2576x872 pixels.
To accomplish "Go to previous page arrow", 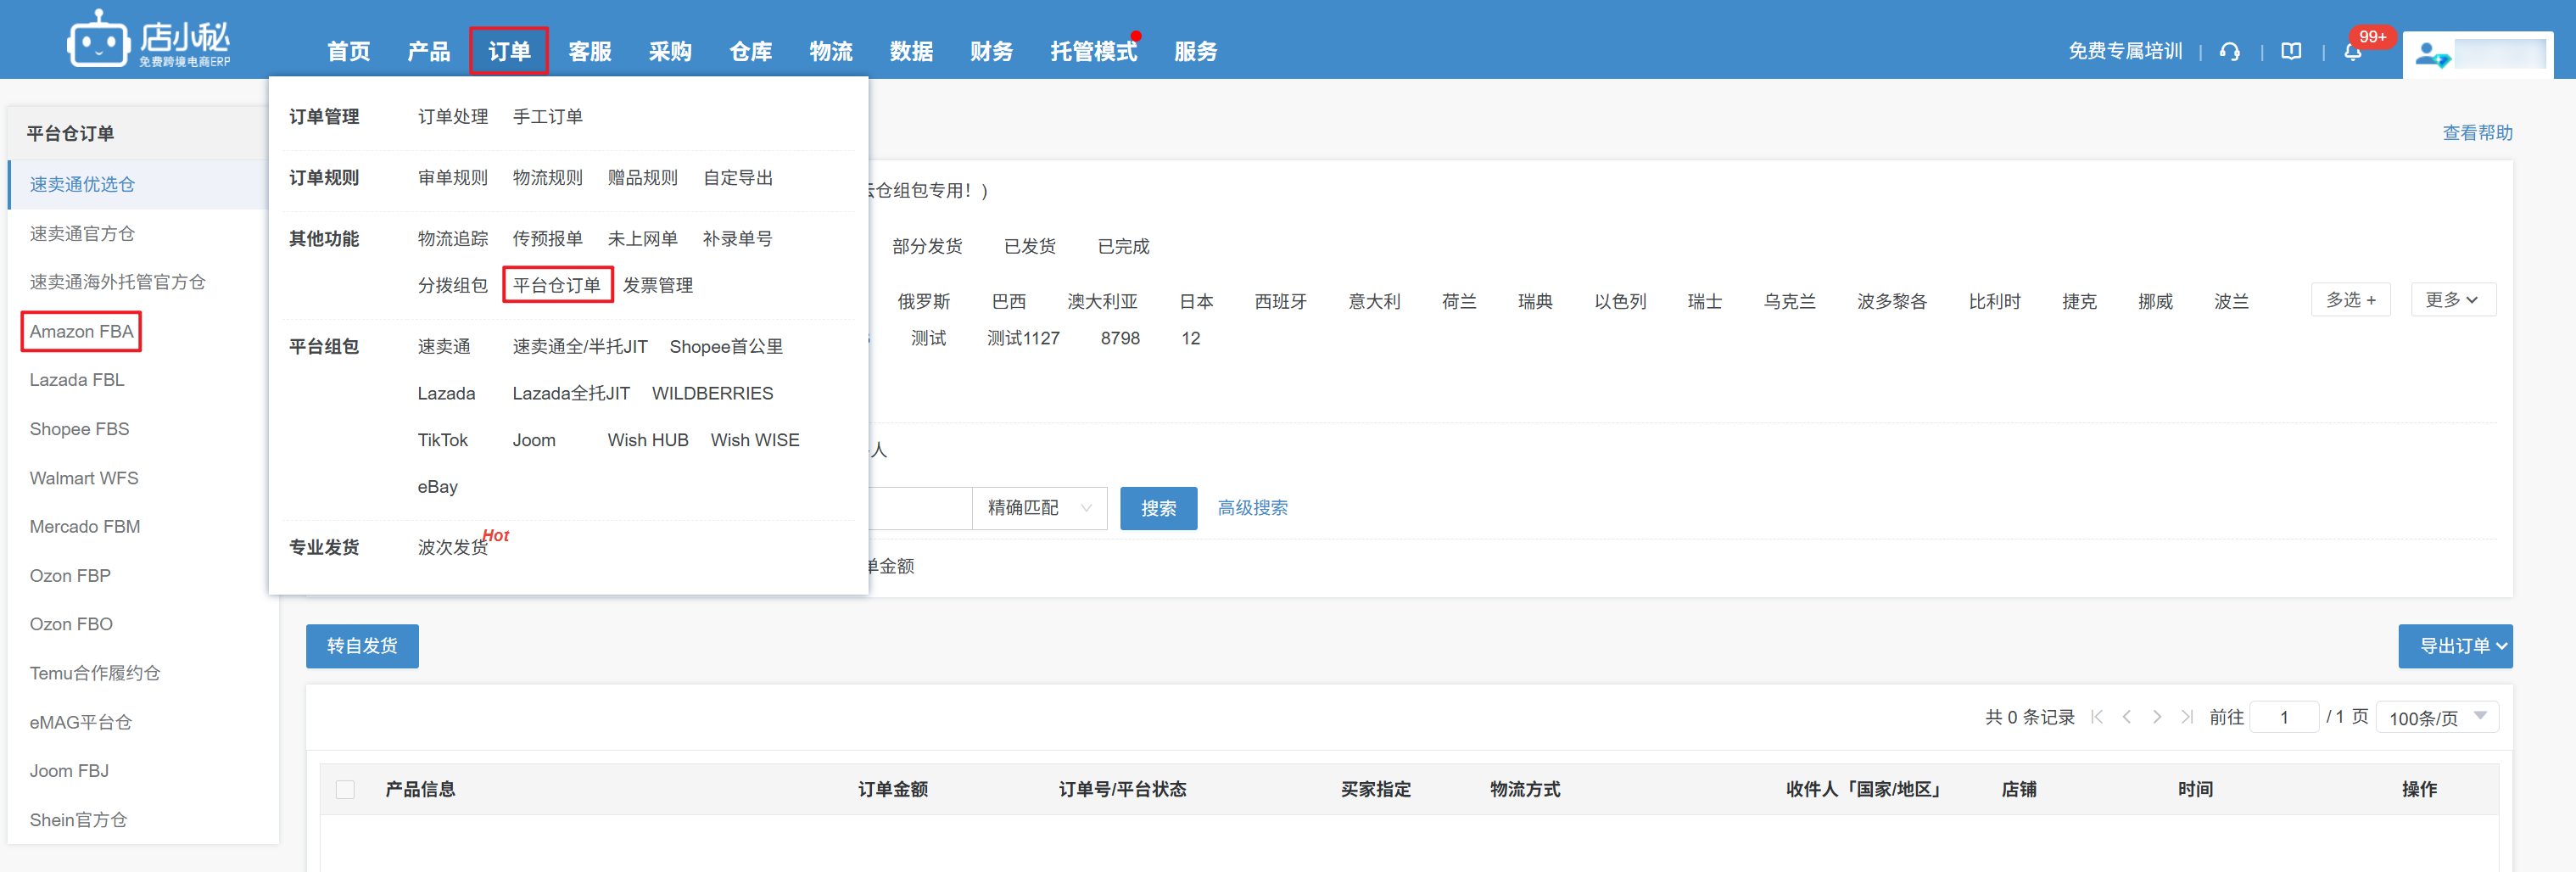I will point(2127,717).
